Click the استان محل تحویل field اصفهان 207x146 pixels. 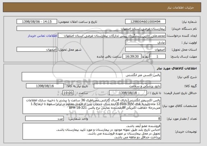point(145,50)
